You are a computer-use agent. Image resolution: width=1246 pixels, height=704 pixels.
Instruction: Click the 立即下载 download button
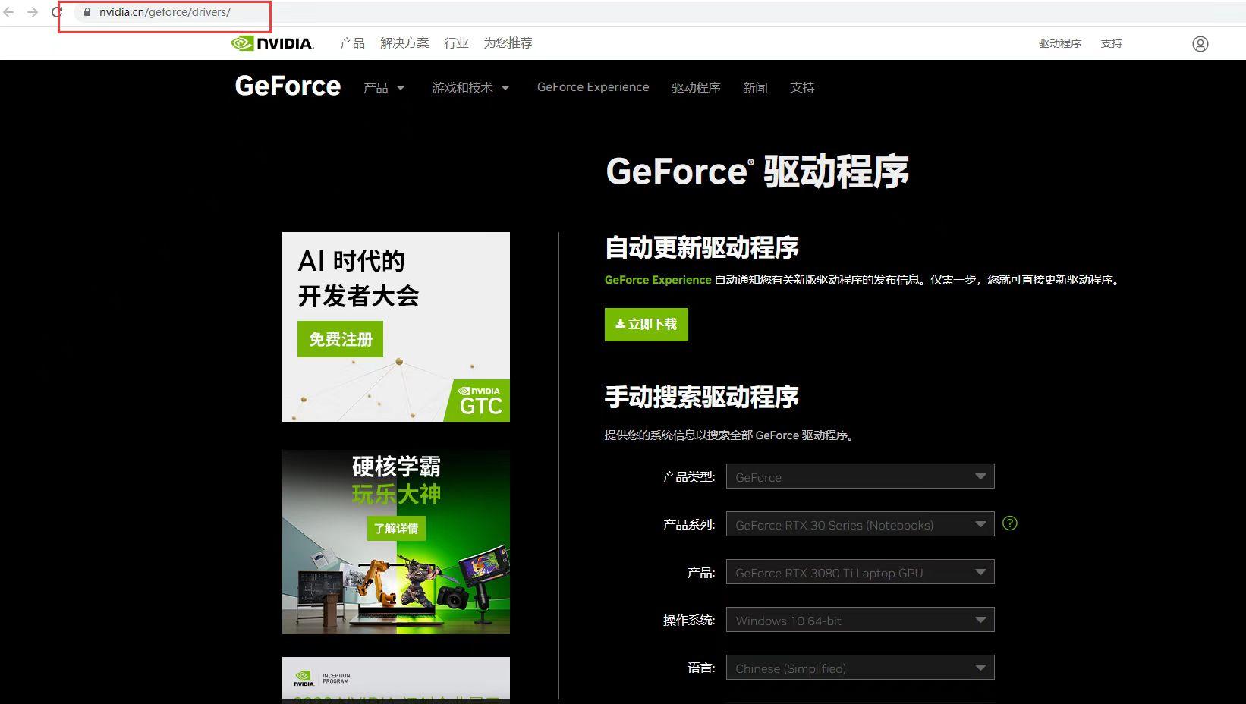coord(645,324)
